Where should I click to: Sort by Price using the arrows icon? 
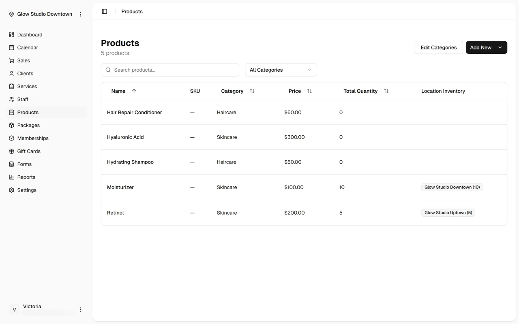tap(309, 91)
